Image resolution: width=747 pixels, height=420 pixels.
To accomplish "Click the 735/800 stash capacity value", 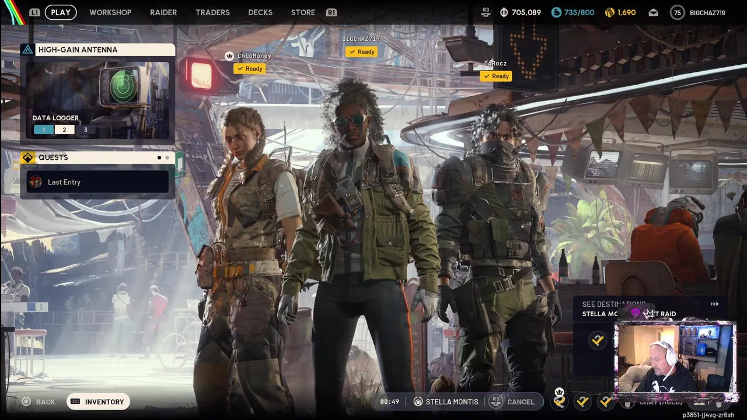I will click(x=579, y=12).
